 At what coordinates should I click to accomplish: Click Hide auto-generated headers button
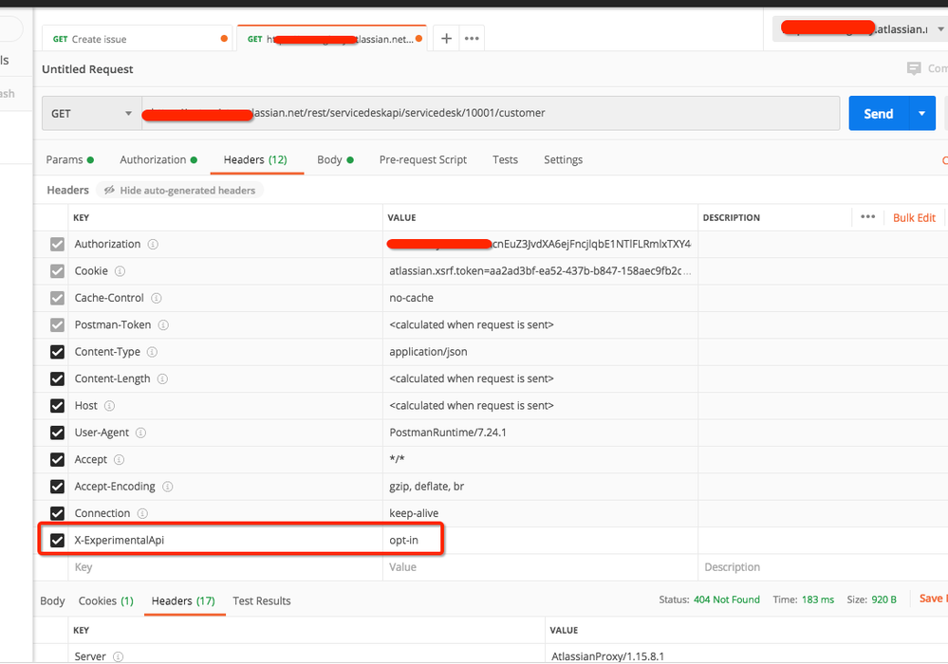(179, 191)
